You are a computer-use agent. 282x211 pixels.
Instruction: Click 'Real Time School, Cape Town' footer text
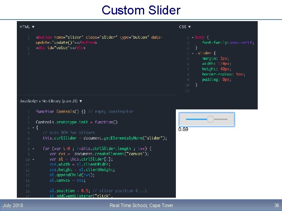click(x=141, y=206)
